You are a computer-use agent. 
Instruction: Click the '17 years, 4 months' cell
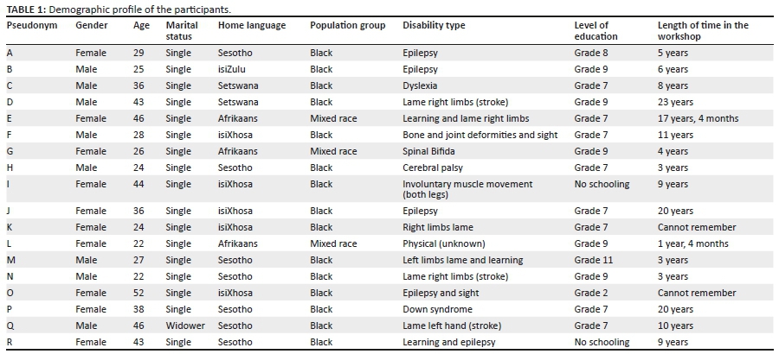tap(698, 119)
